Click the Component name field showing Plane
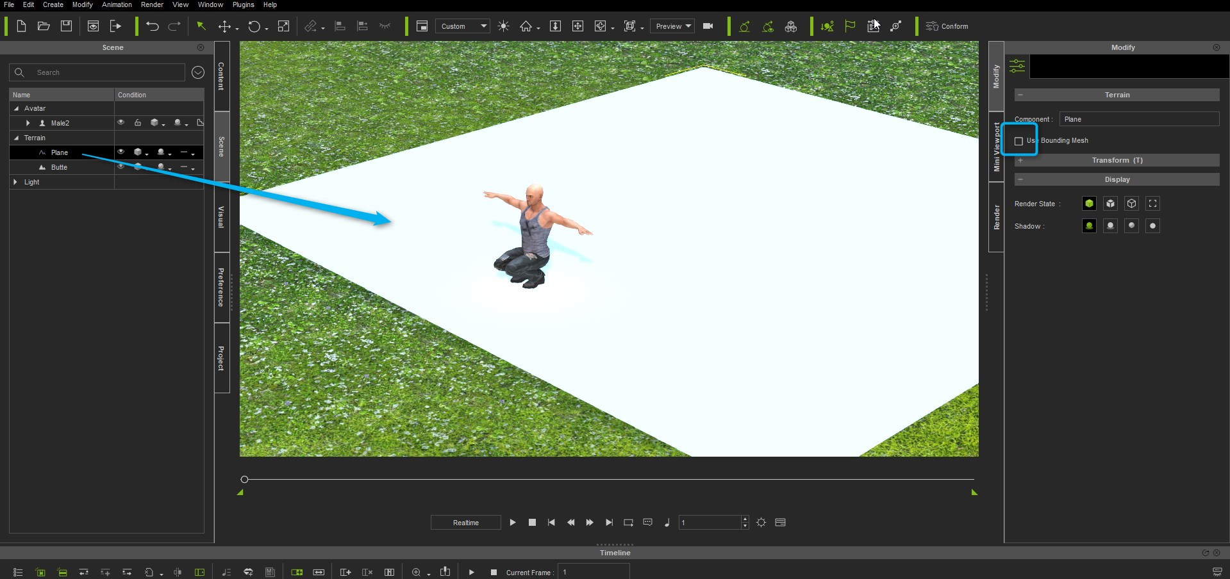 point(1139,119)
